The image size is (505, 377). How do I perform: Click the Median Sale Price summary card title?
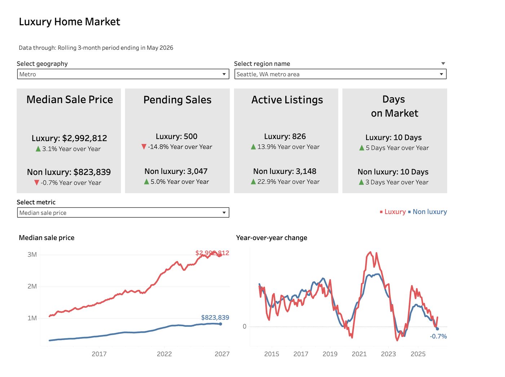[x=70, y=99]
